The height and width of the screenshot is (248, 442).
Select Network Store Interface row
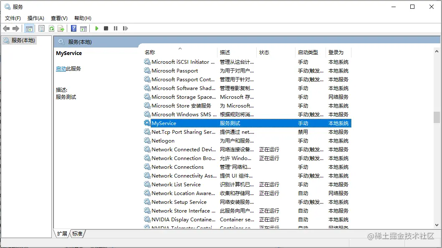click(x=248, y=210)
